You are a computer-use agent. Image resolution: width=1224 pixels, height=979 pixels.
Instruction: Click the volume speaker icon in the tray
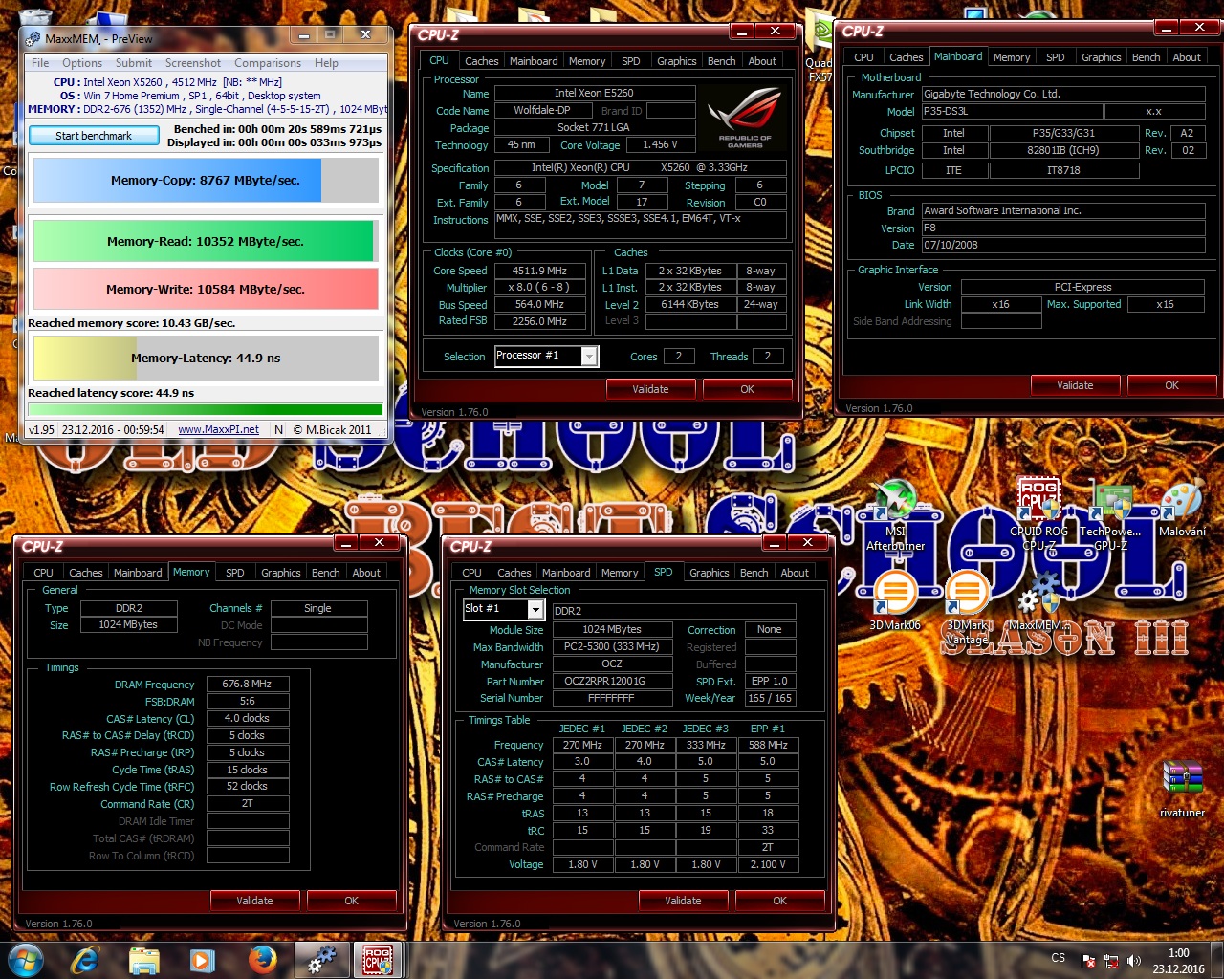pyautogui.click(x=1134, y=961)
